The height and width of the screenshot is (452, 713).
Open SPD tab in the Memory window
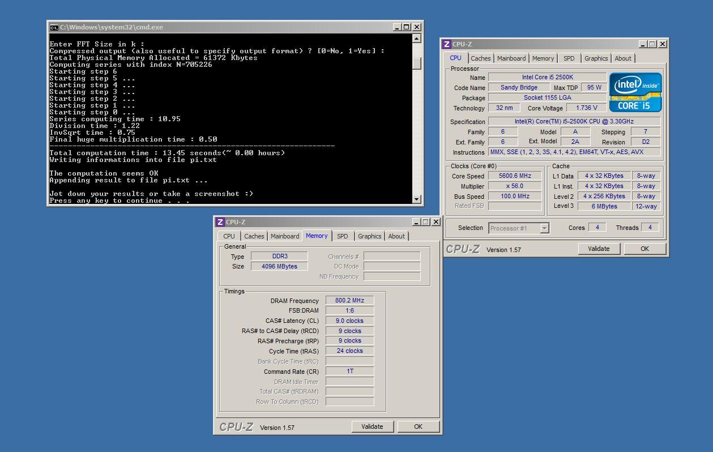343,236
